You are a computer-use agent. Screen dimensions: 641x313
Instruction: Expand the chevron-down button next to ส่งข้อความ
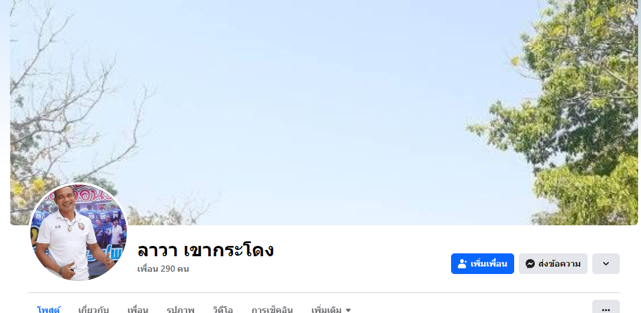(606, 264)
